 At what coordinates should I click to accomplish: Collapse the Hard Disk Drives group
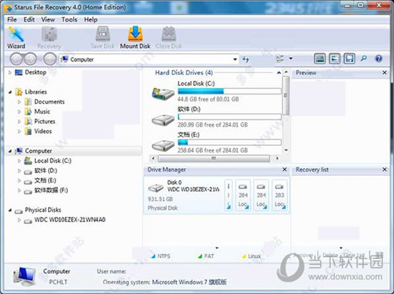pos(279,73)
